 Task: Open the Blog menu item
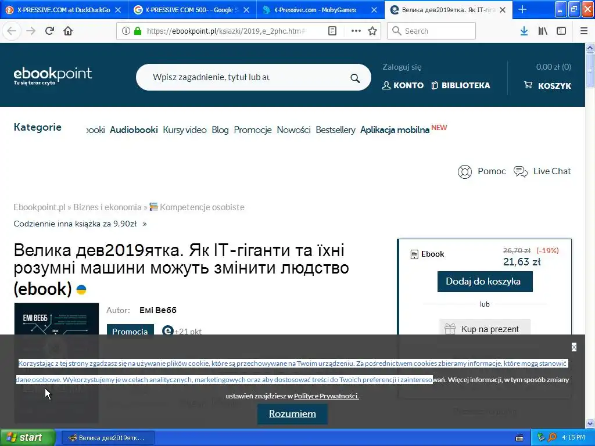(x=220, y=130)
